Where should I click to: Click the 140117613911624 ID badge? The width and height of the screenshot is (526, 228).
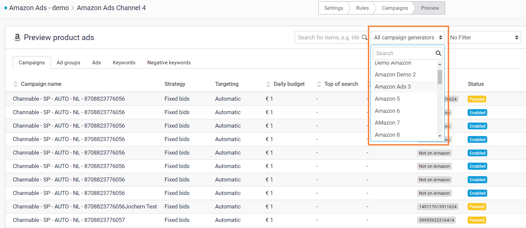pos(438,207)
